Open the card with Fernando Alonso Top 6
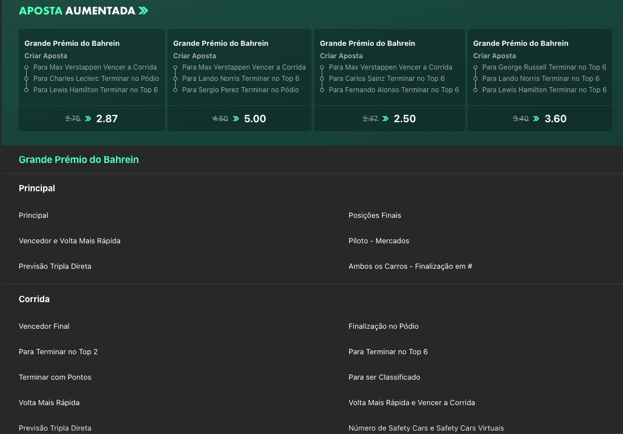Image resolution: width=623 pixels, height=434 pixels. pos(390,80)
